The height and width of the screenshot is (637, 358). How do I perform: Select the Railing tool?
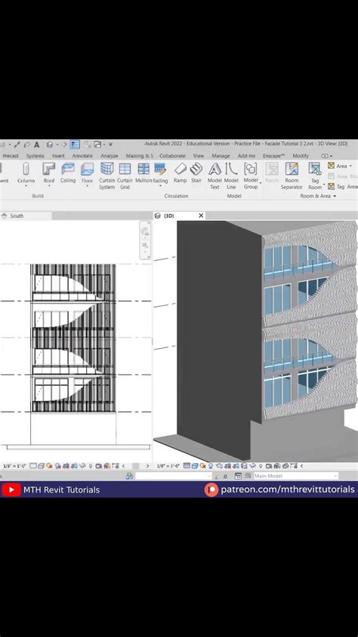161,172
